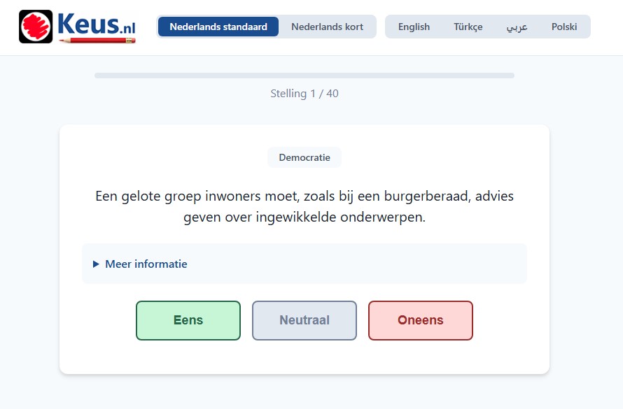This screenshot has width=623, height=409.
Task: Select the Arabic (عربي) language option
Action: point(517,27)
